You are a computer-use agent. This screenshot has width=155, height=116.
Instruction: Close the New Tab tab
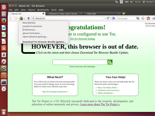[x=119, y=14]
